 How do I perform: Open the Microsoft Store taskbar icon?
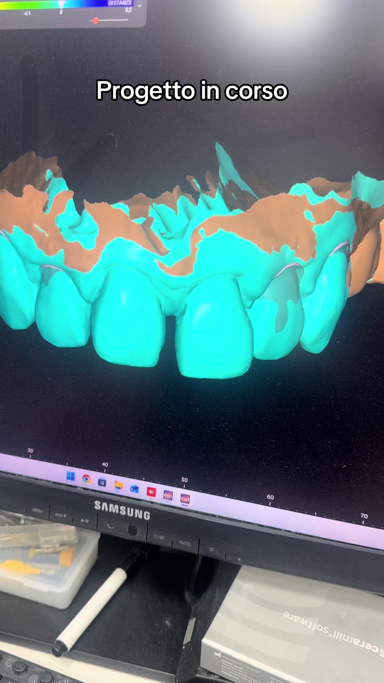point(102,482)
